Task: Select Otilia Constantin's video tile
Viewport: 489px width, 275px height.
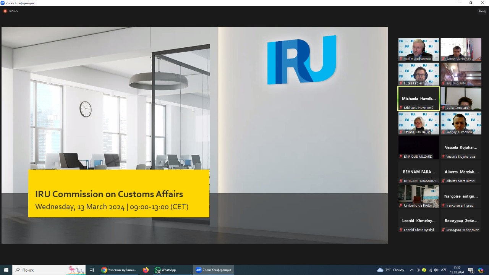Action: (x=461, y=99)
